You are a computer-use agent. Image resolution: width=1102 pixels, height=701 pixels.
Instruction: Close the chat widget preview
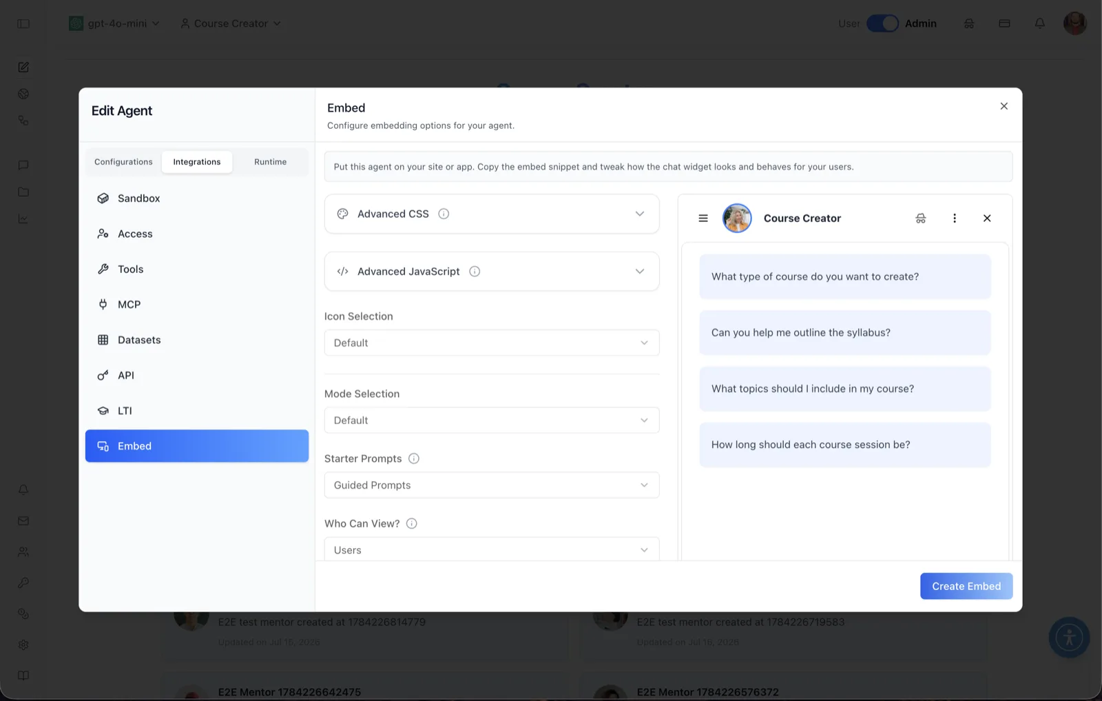coord(987,219)
